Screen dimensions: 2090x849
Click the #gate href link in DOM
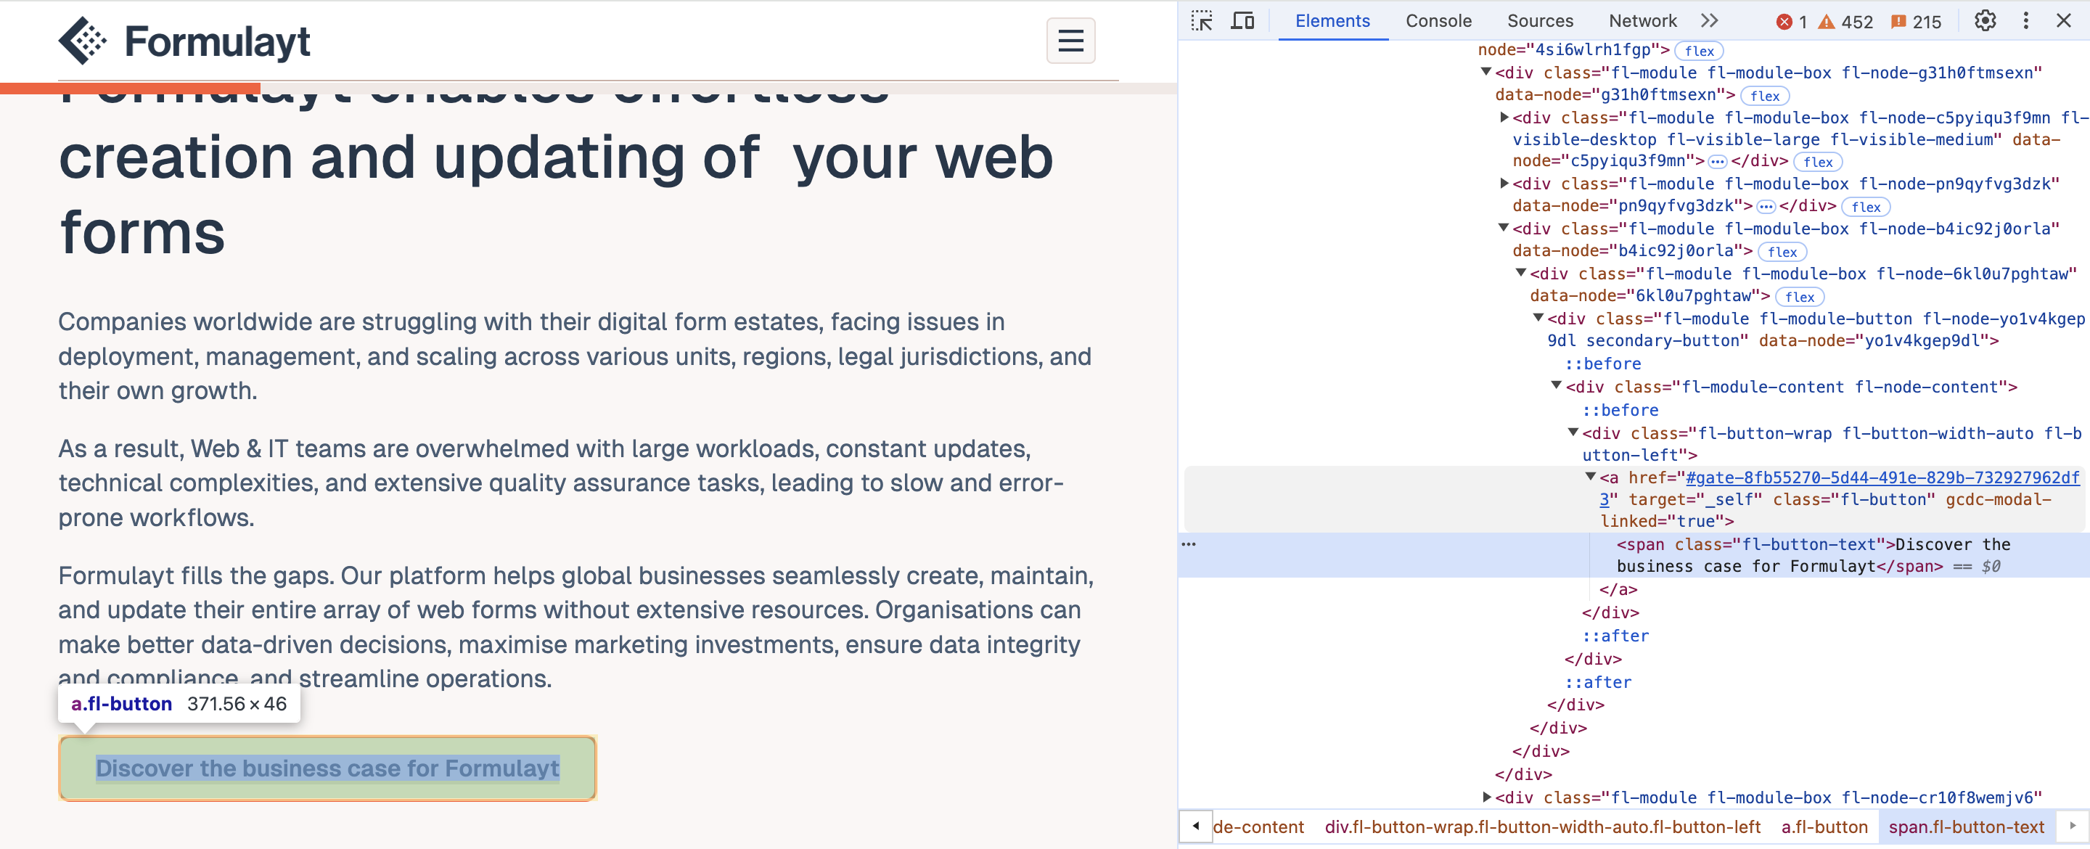[1882, 478]
